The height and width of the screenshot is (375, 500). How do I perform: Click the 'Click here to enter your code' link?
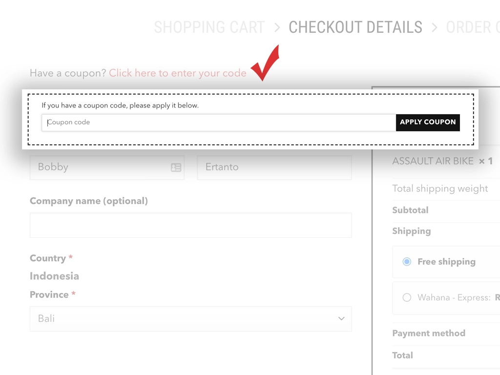click(178, 73)
